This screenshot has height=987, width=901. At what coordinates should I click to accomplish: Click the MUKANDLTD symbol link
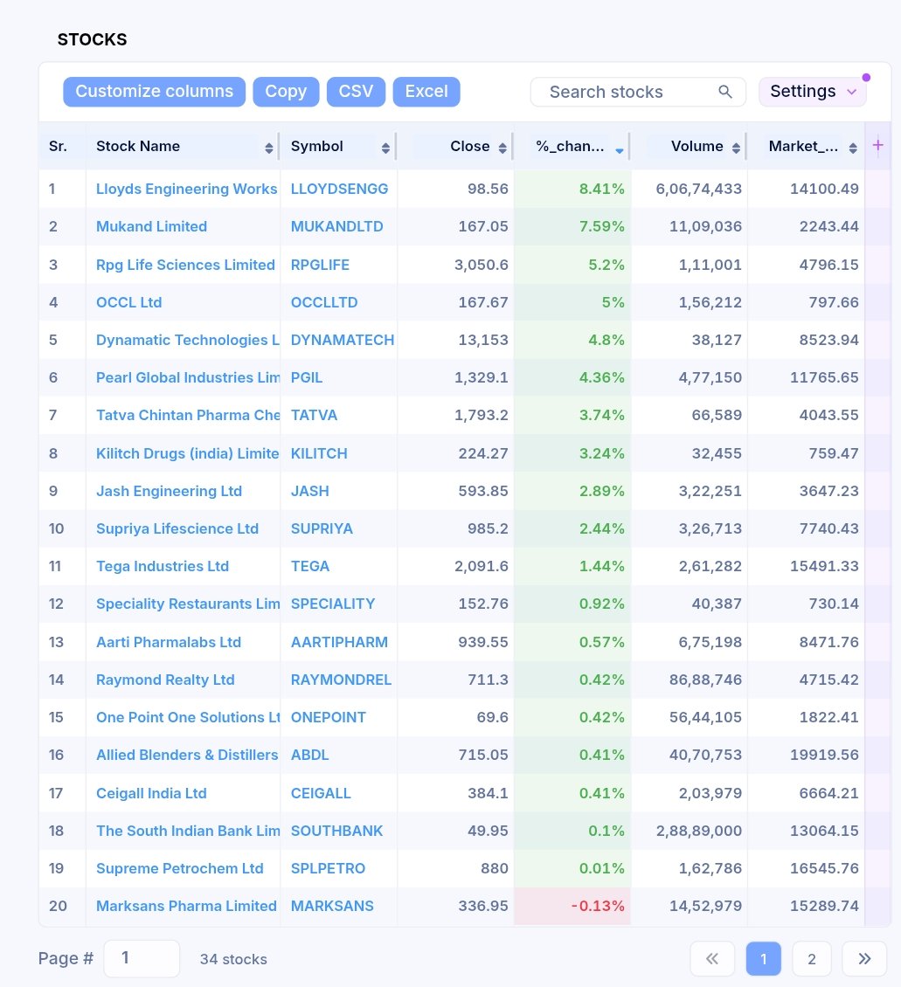(336, 226)
